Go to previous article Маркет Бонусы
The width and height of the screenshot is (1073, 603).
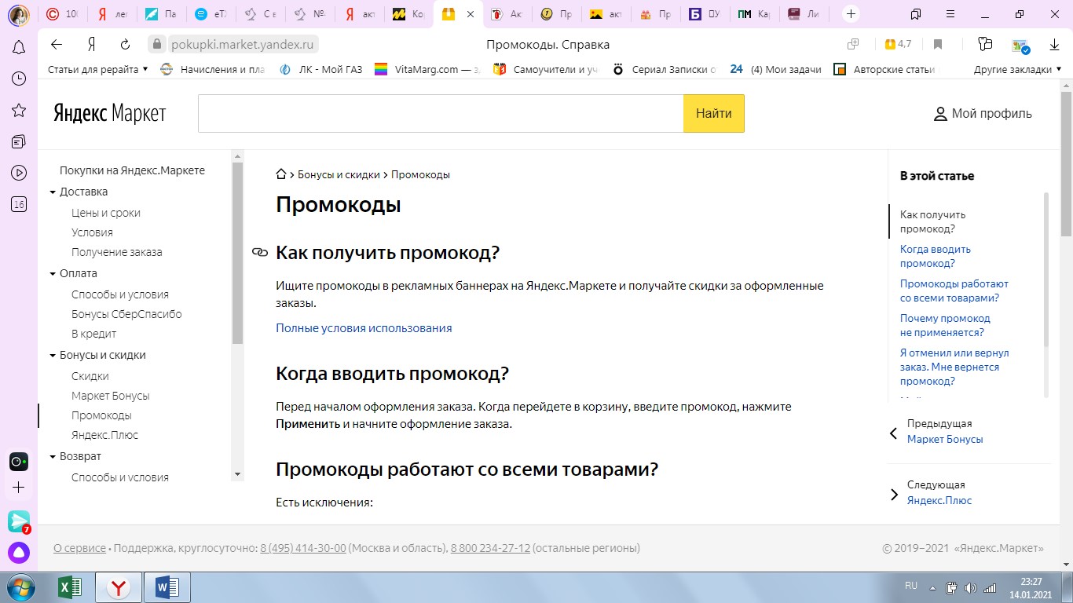[945, 439]
